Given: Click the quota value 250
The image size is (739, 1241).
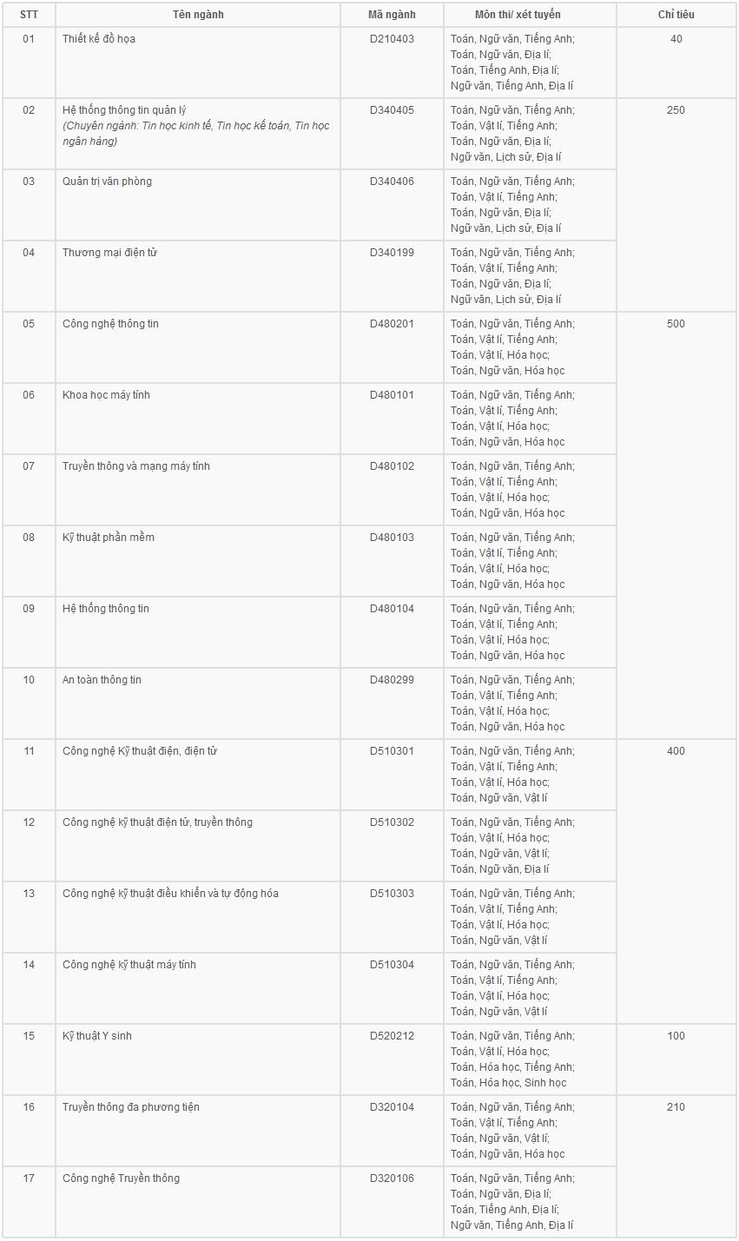Looking at the screenshot, I should coord(676,110).
